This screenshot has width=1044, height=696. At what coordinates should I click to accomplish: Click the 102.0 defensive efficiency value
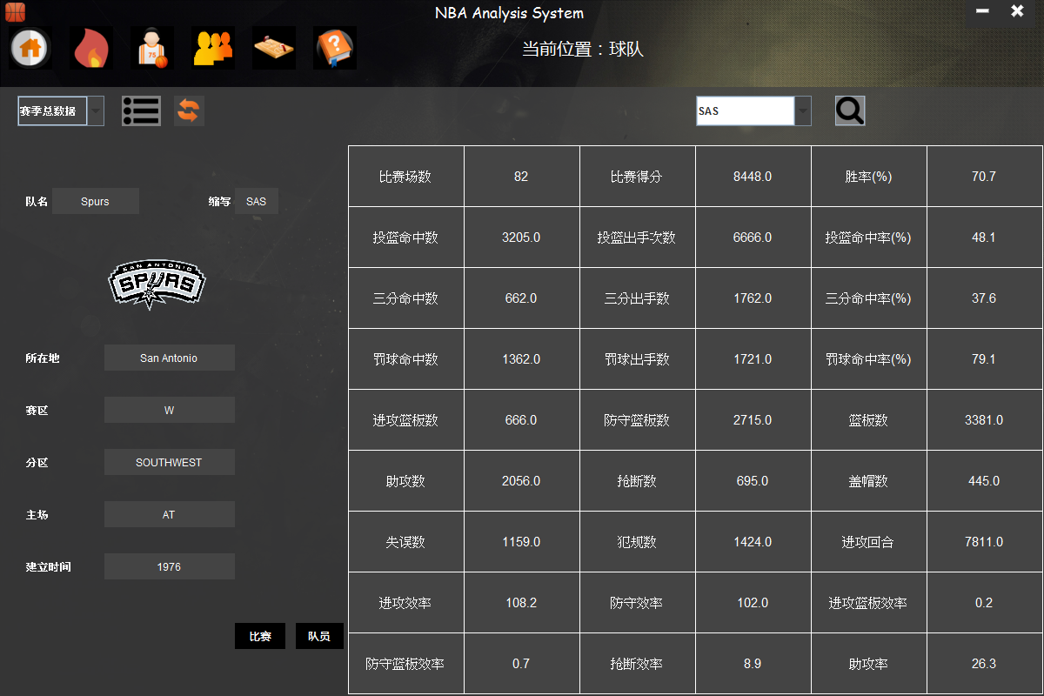point(753,603)
